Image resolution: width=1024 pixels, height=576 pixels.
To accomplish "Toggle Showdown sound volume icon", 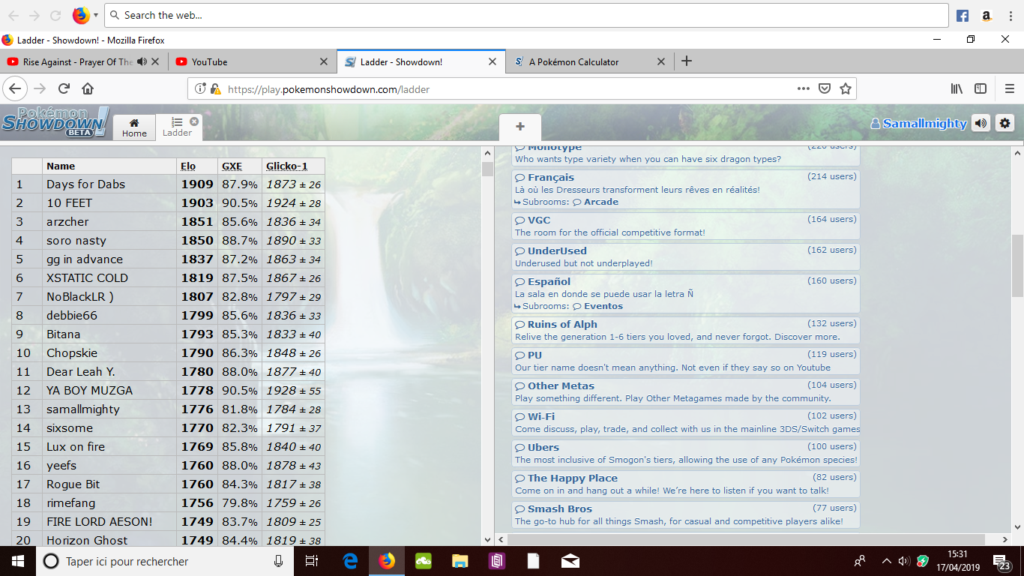I will tap(981, 123).
